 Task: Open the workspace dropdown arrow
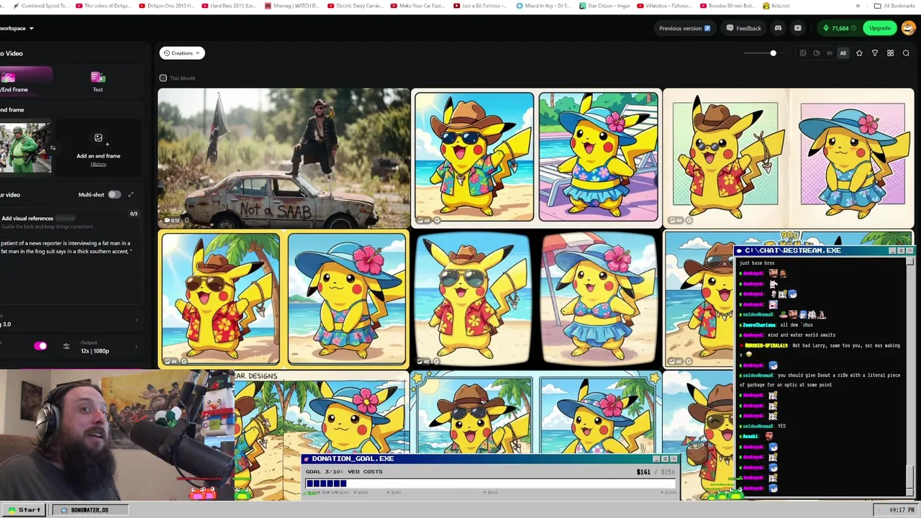31,28
